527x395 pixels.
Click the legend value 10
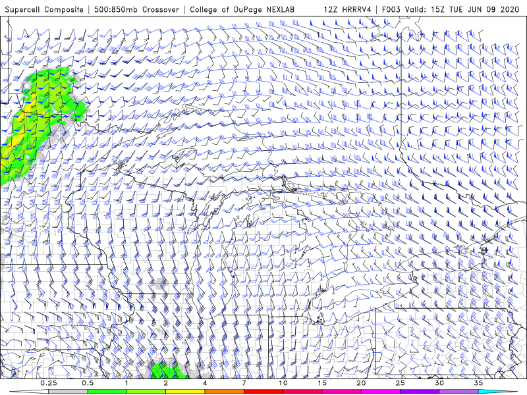[283, 383]
